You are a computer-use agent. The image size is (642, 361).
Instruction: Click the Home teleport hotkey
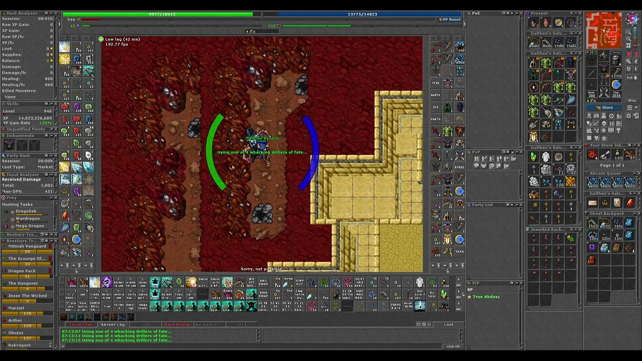click(x=287, y=283)
